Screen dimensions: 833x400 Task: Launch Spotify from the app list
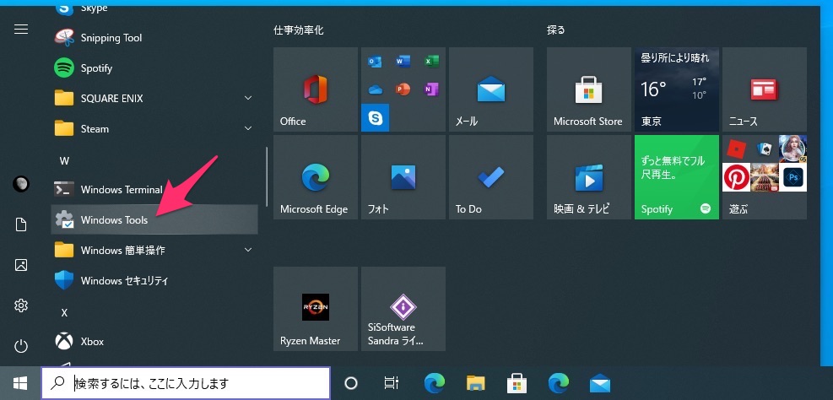tap(154, 68)
